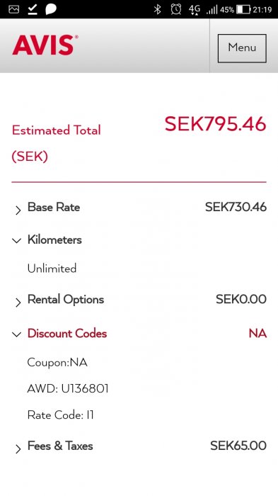Tap the download complete notification icon
Image resolution: width=278 pixels, height=496 pixels.
click(x=33, y=9)
